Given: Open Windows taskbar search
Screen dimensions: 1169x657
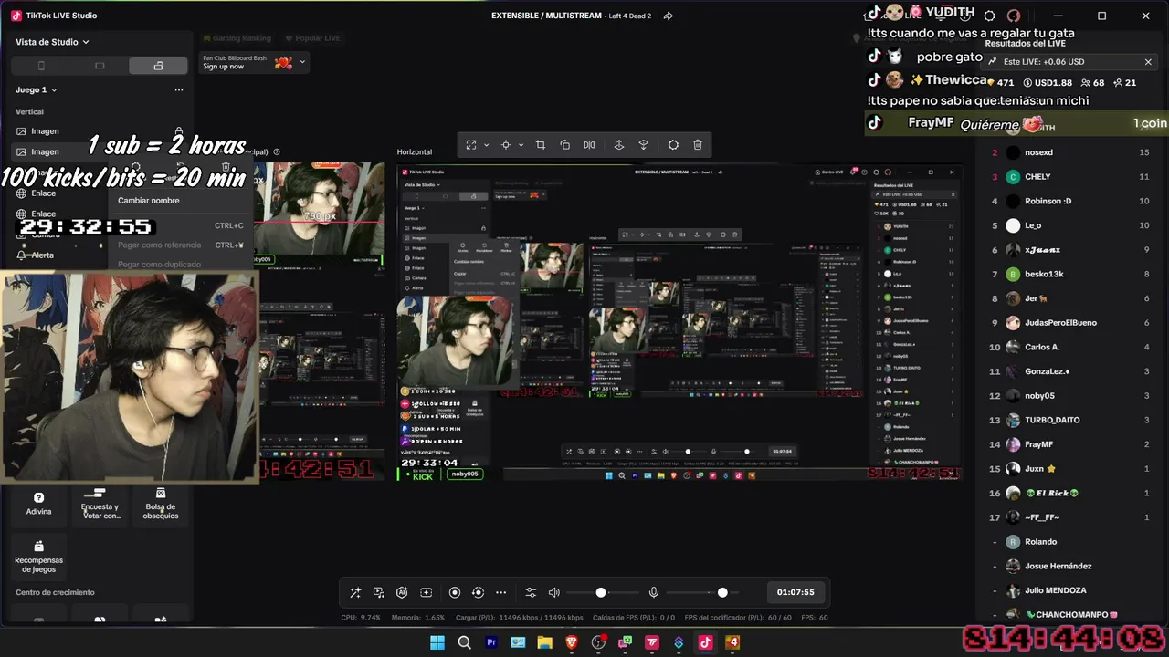Looking at the screenshot, I should (x=464, y=642).
